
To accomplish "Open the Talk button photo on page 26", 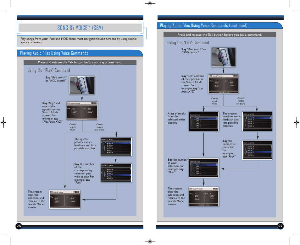I will coord(82,85).
